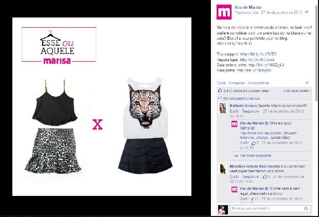This screenshot has width=319, height=217.
Task: Click the Vou de Marisa page logo
Action: click(x=224, y=12)
